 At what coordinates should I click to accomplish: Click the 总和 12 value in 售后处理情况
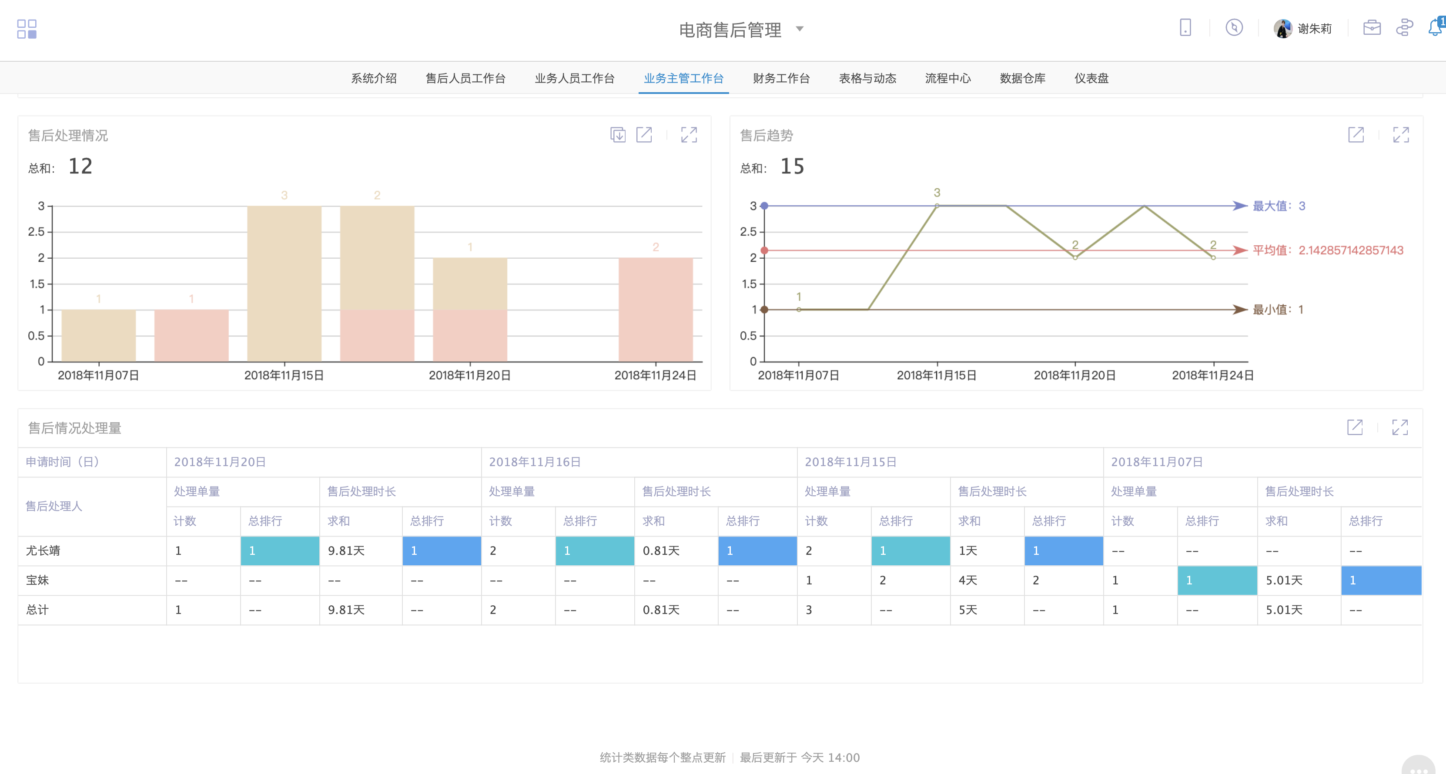[80, 167]
